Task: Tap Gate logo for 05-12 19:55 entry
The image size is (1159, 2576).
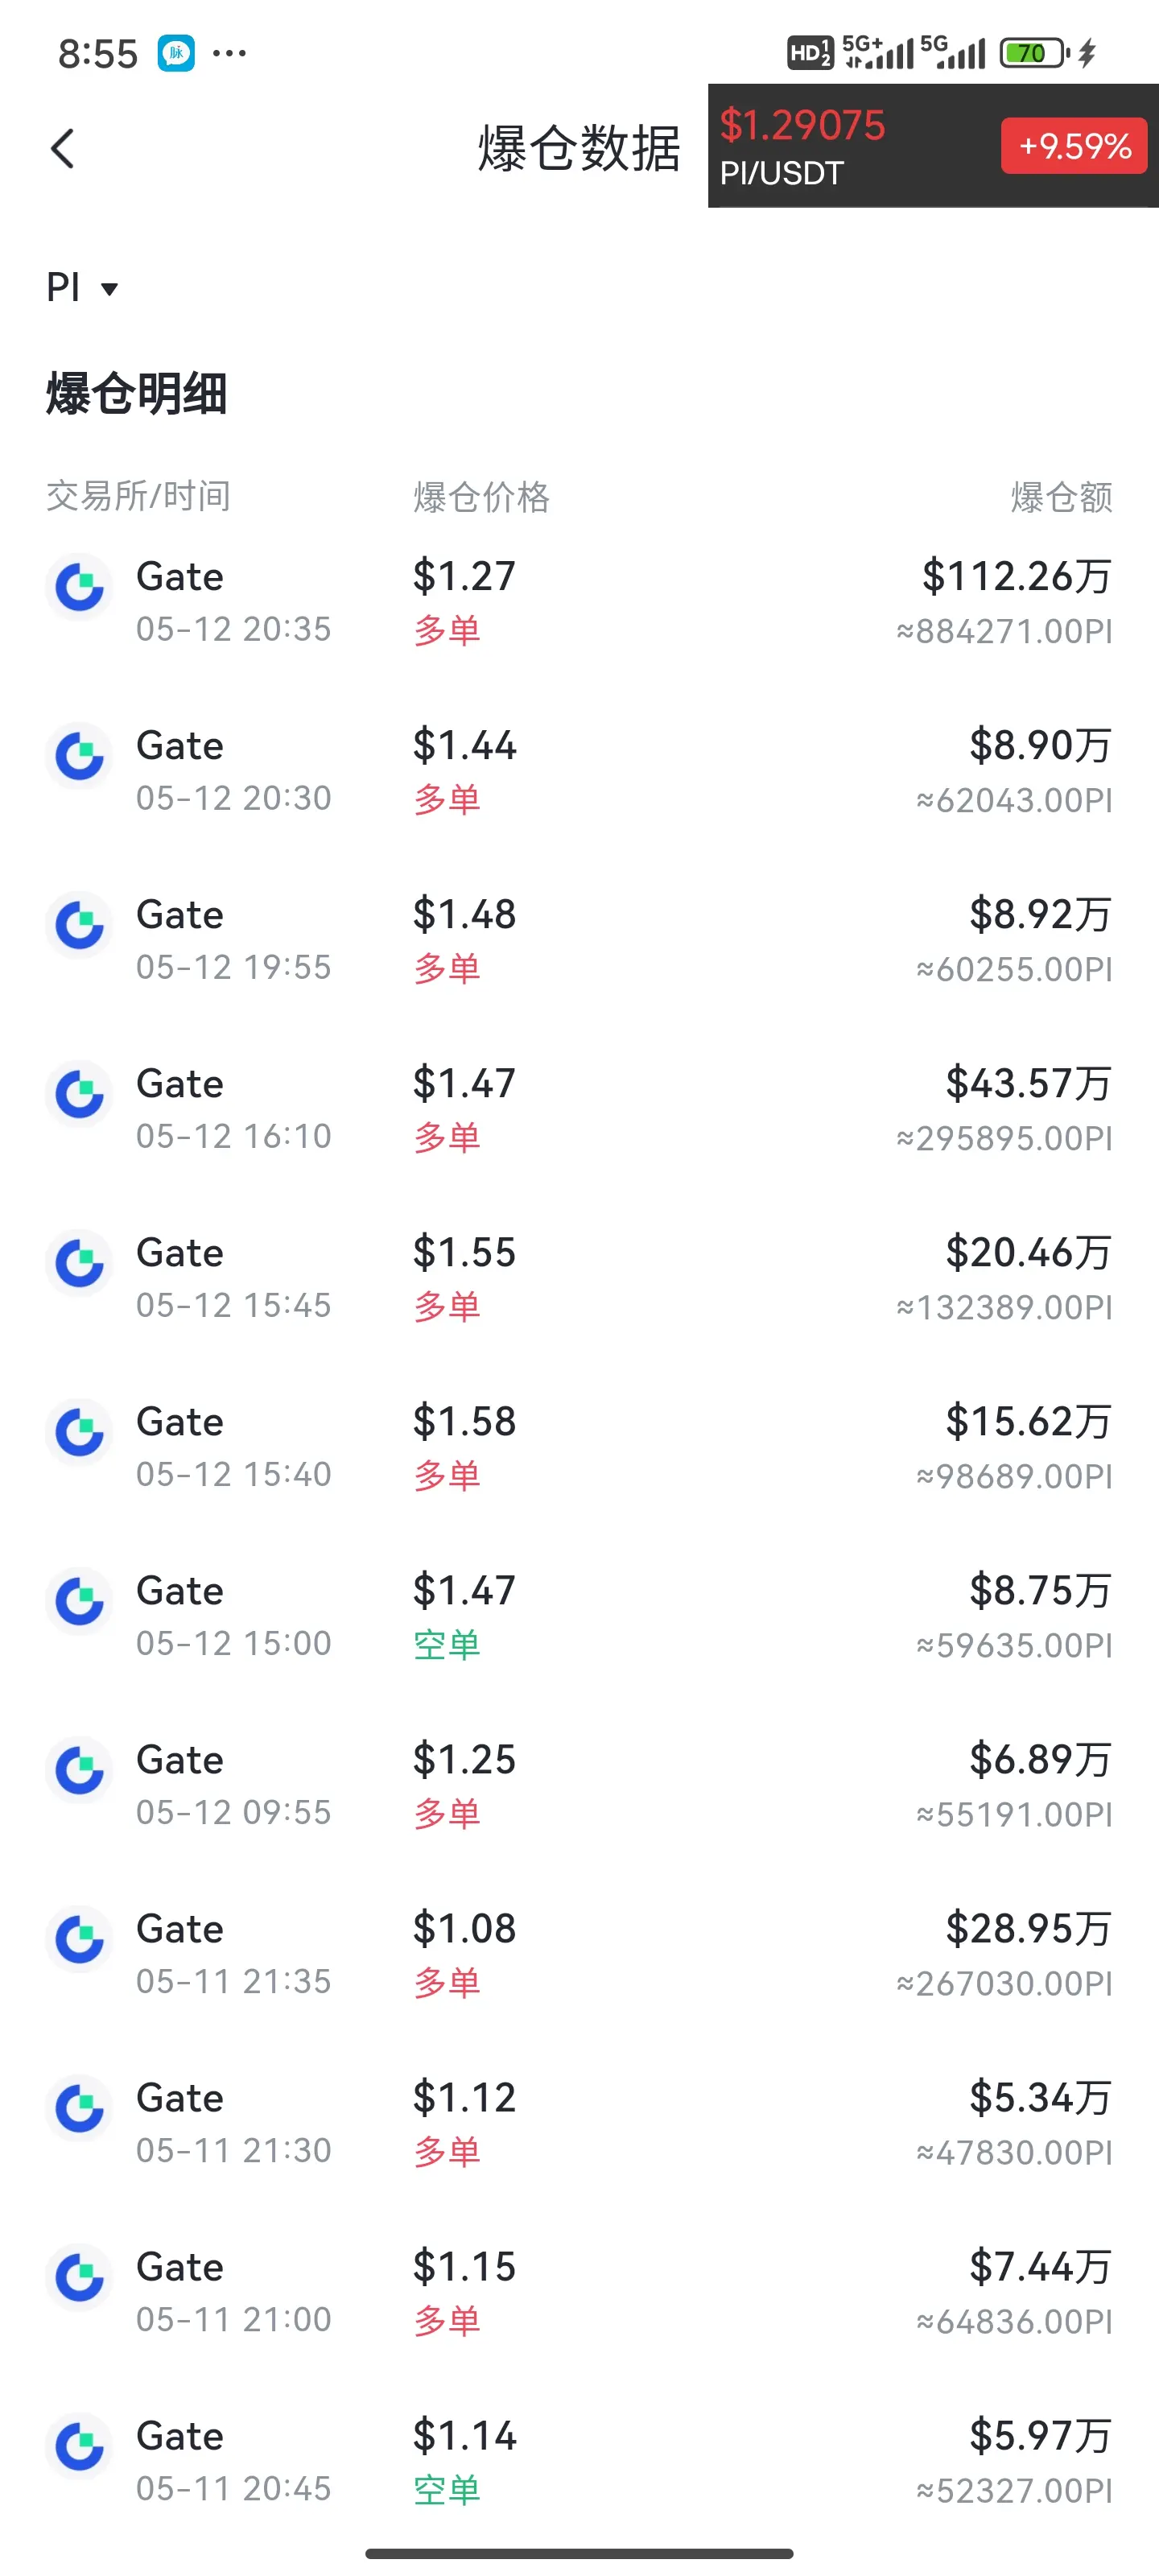Action: pyautogui.click(x=80, y=925)
